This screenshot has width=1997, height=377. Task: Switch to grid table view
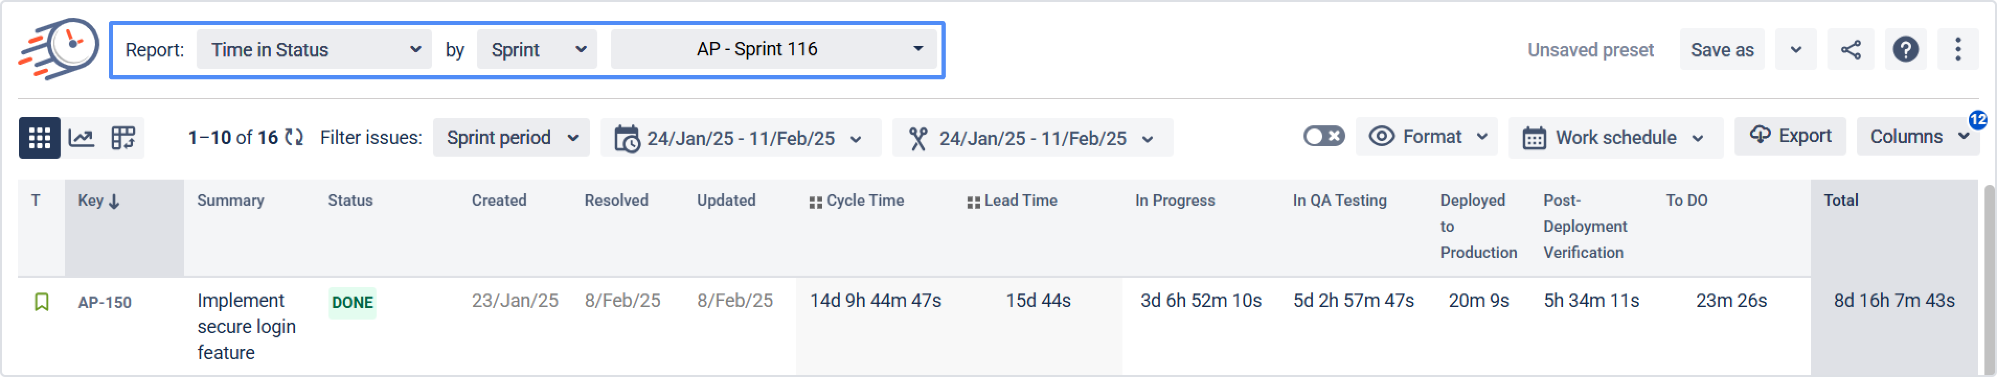pos(39,138)
